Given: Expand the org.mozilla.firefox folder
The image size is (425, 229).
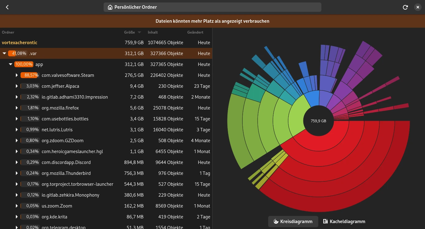Looking at the screenshot, I should click(17, 108).
